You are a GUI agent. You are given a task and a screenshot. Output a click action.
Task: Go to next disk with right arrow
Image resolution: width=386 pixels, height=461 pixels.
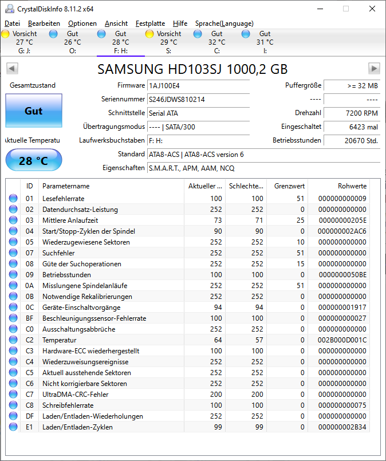(374, 69)
